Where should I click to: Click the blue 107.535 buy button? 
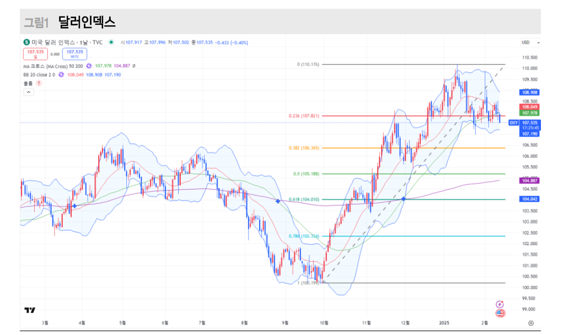(75, 54)
